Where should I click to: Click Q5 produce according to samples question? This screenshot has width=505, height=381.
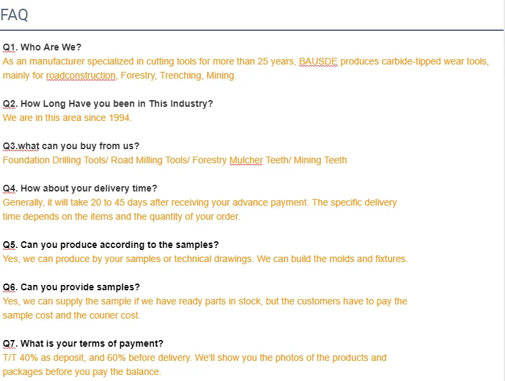[111, 245]
